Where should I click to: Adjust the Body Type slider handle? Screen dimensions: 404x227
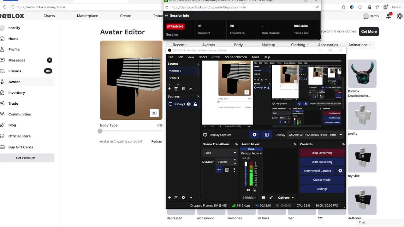tap(100, 131)
